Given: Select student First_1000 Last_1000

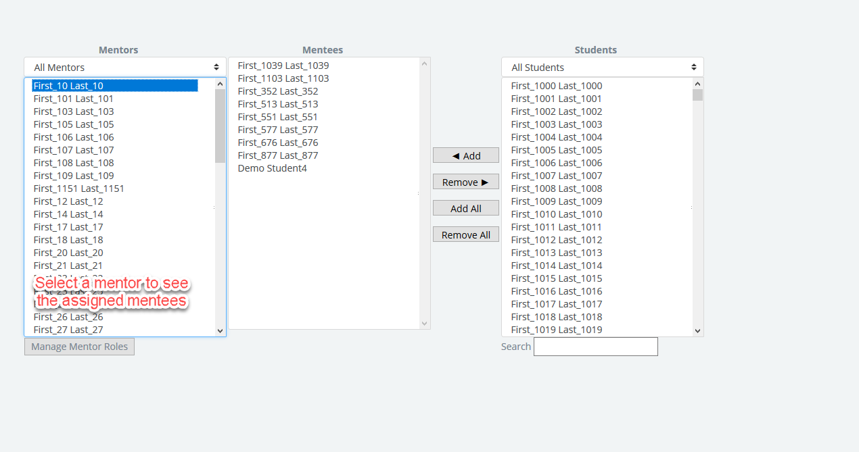Looking at the screenshot, I should pyautogui.click(x=557, y=86).
